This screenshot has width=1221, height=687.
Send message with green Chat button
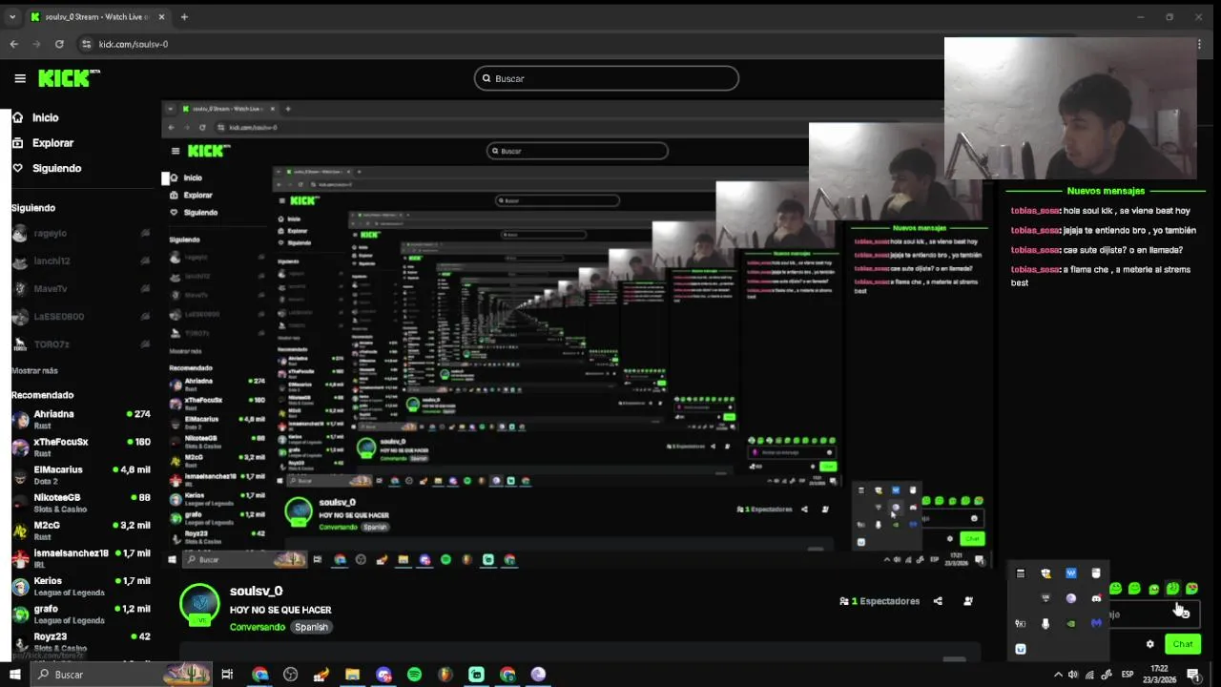(x=1183, y=644)
